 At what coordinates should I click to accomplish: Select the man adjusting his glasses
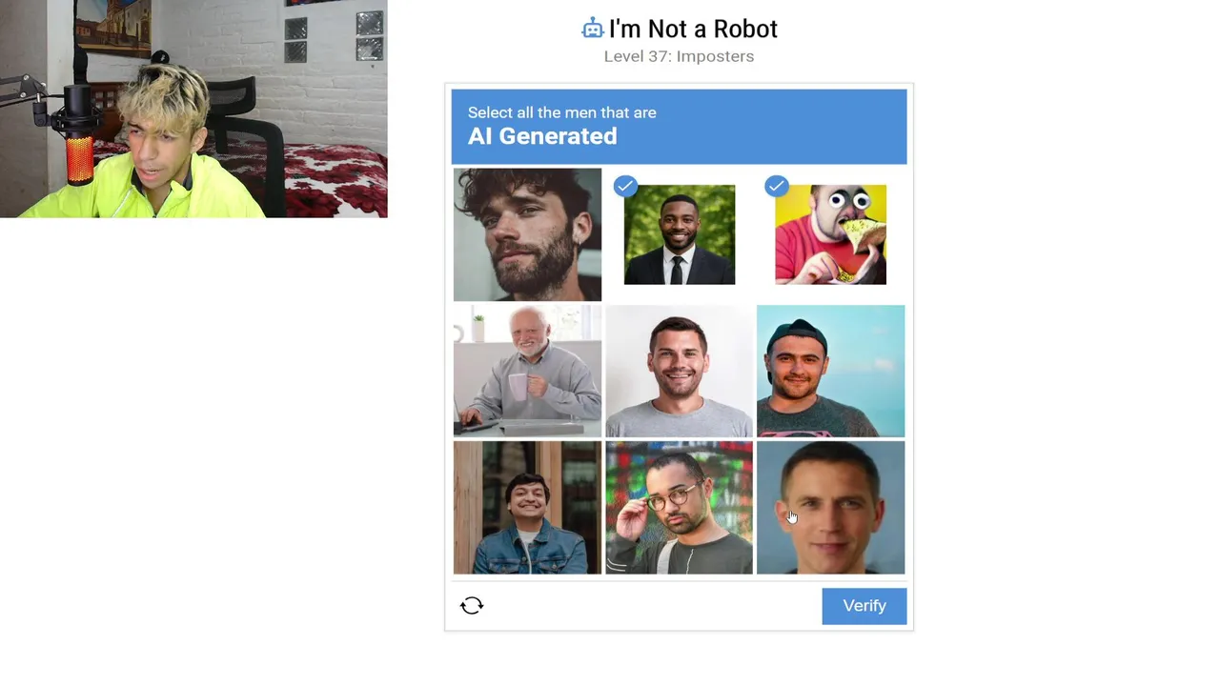point(679,508)
